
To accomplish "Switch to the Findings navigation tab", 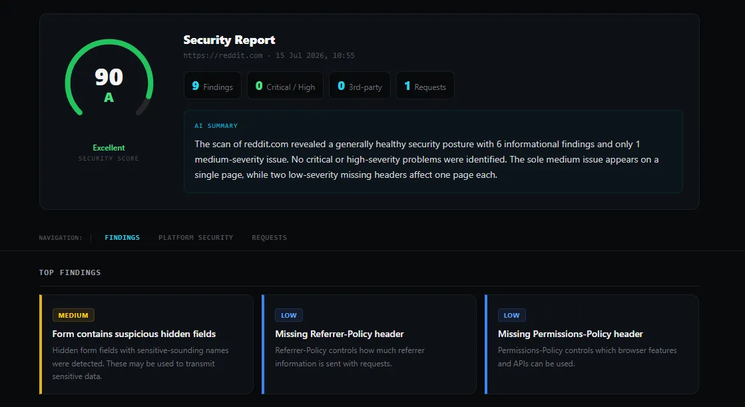I will tap(122, 237).
